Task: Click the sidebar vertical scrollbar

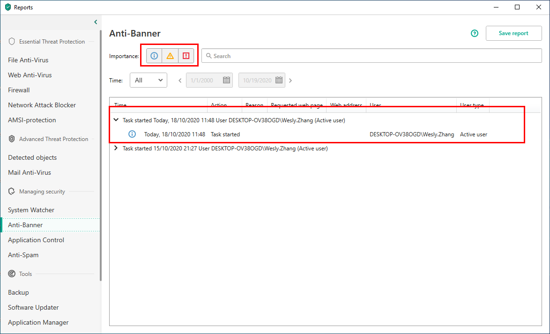Action: point(101,156)
